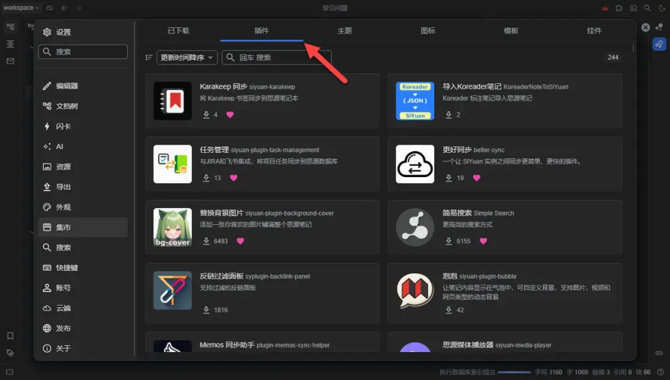Open the command panel terminal icon
670x380 pixels.
point(633,8)
